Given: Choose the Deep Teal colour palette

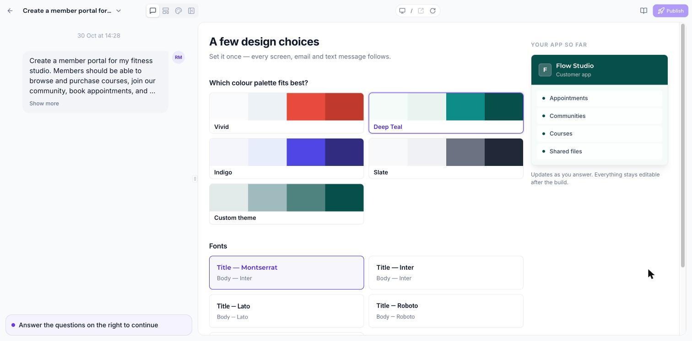Looking at the screenshot, I should (446, 113).
